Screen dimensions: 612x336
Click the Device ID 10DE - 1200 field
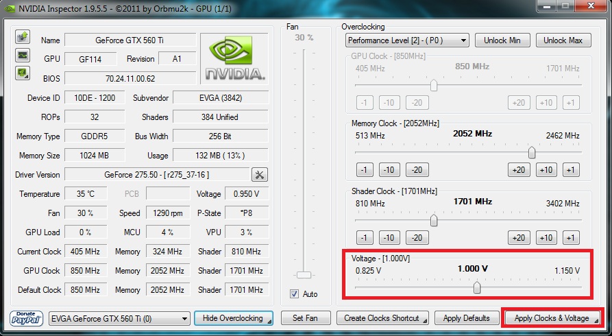(95, 97)
